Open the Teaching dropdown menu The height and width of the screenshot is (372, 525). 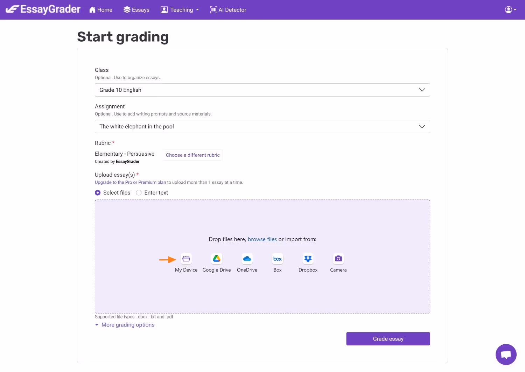(180, 10)
